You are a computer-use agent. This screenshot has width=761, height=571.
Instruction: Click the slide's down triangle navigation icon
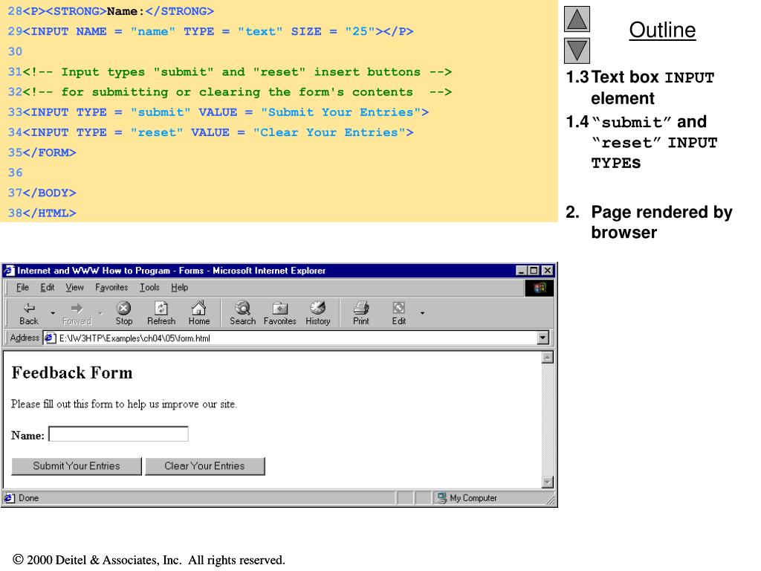577,51
